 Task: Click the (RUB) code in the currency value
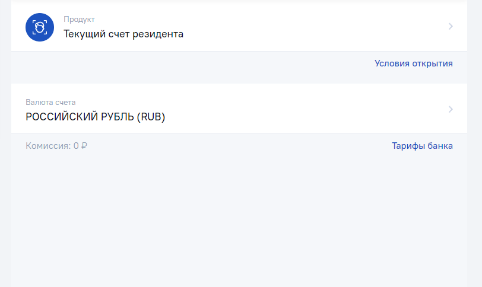tap(151, 117)
